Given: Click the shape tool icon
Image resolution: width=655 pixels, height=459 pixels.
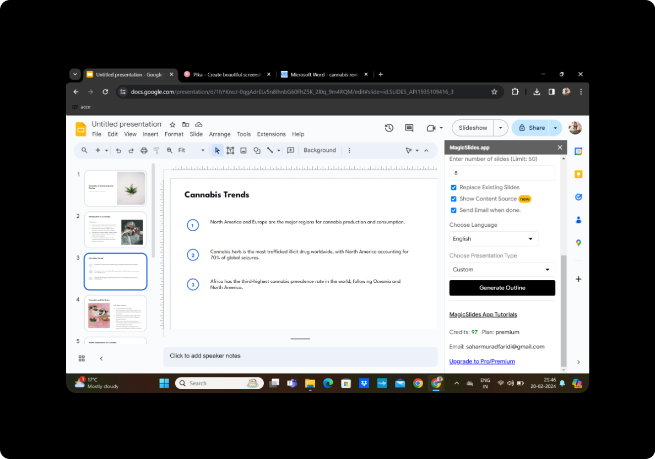Looking at the screenshot, I should 257,150.
